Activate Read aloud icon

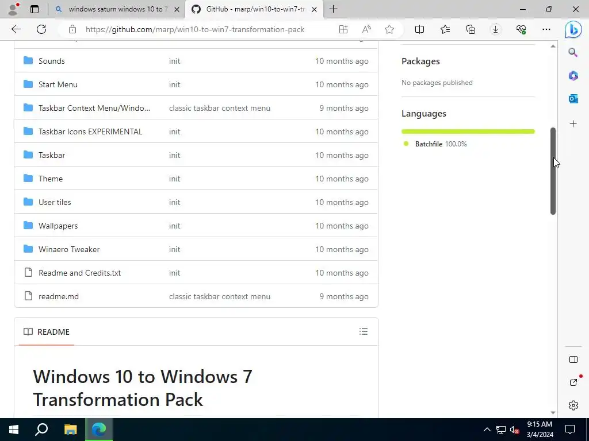[x=366, y=29]
